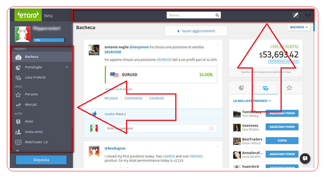Open the $GER30 link

coord(169,156)
